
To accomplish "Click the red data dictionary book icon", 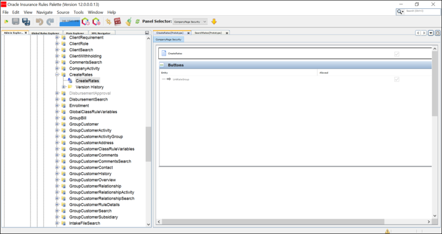I will 118,22.
